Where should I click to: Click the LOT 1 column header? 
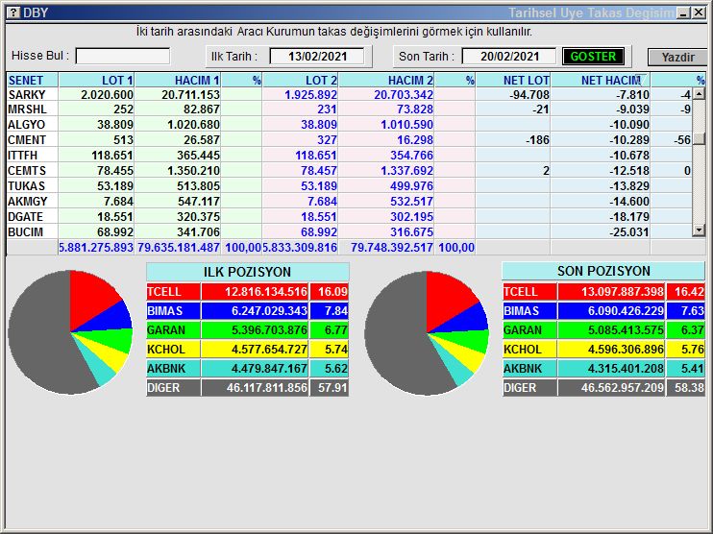click(96, 80)
